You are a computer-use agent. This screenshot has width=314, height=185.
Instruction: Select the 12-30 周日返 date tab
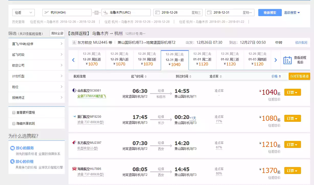pos(147,60)
